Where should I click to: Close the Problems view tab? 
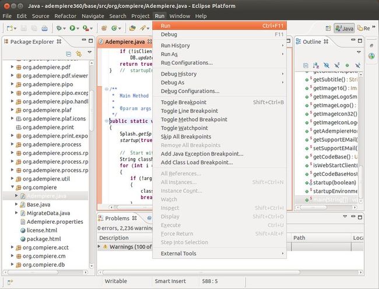tap(134, 218)
